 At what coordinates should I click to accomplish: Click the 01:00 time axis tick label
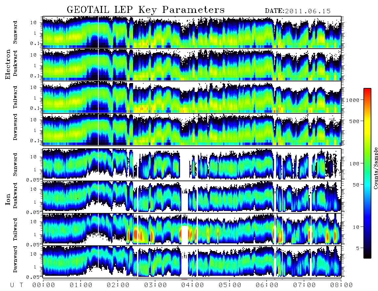tap(81, 285)
